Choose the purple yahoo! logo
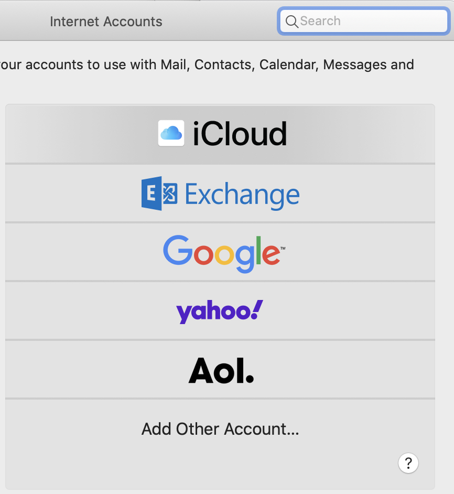The image size is (454, 494). tap(220, 312)
